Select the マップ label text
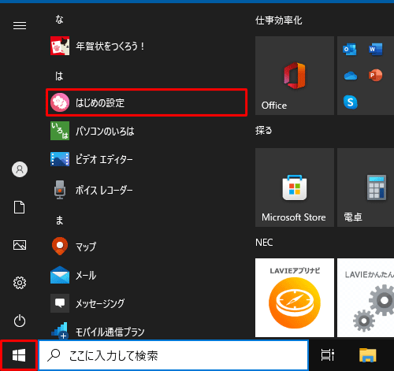 (86, 247)
